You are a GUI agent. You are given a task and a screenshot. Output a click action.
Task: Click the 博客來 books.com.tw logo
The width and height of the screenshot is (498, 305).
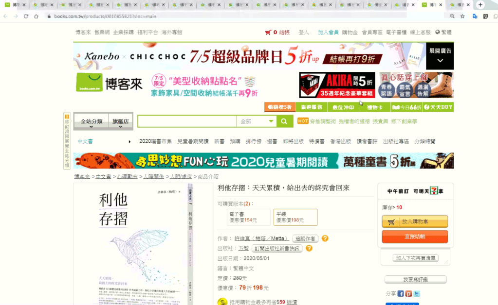pyautogui.click(x=109, y=83)
